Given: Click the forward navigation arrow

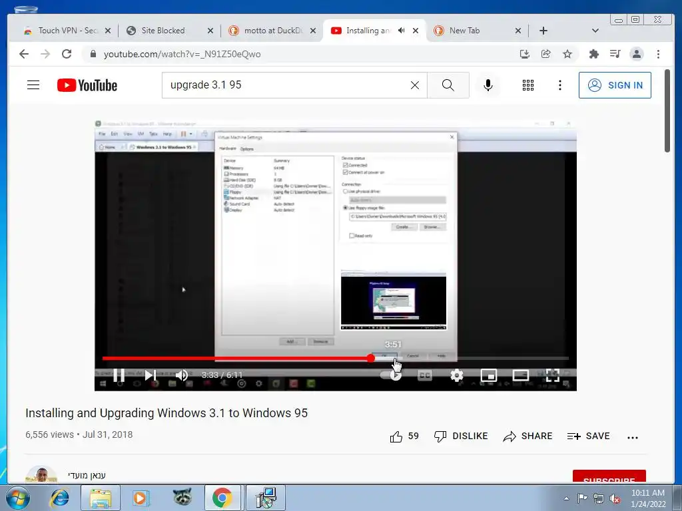Looking at the screenshot, I should 45,54.
